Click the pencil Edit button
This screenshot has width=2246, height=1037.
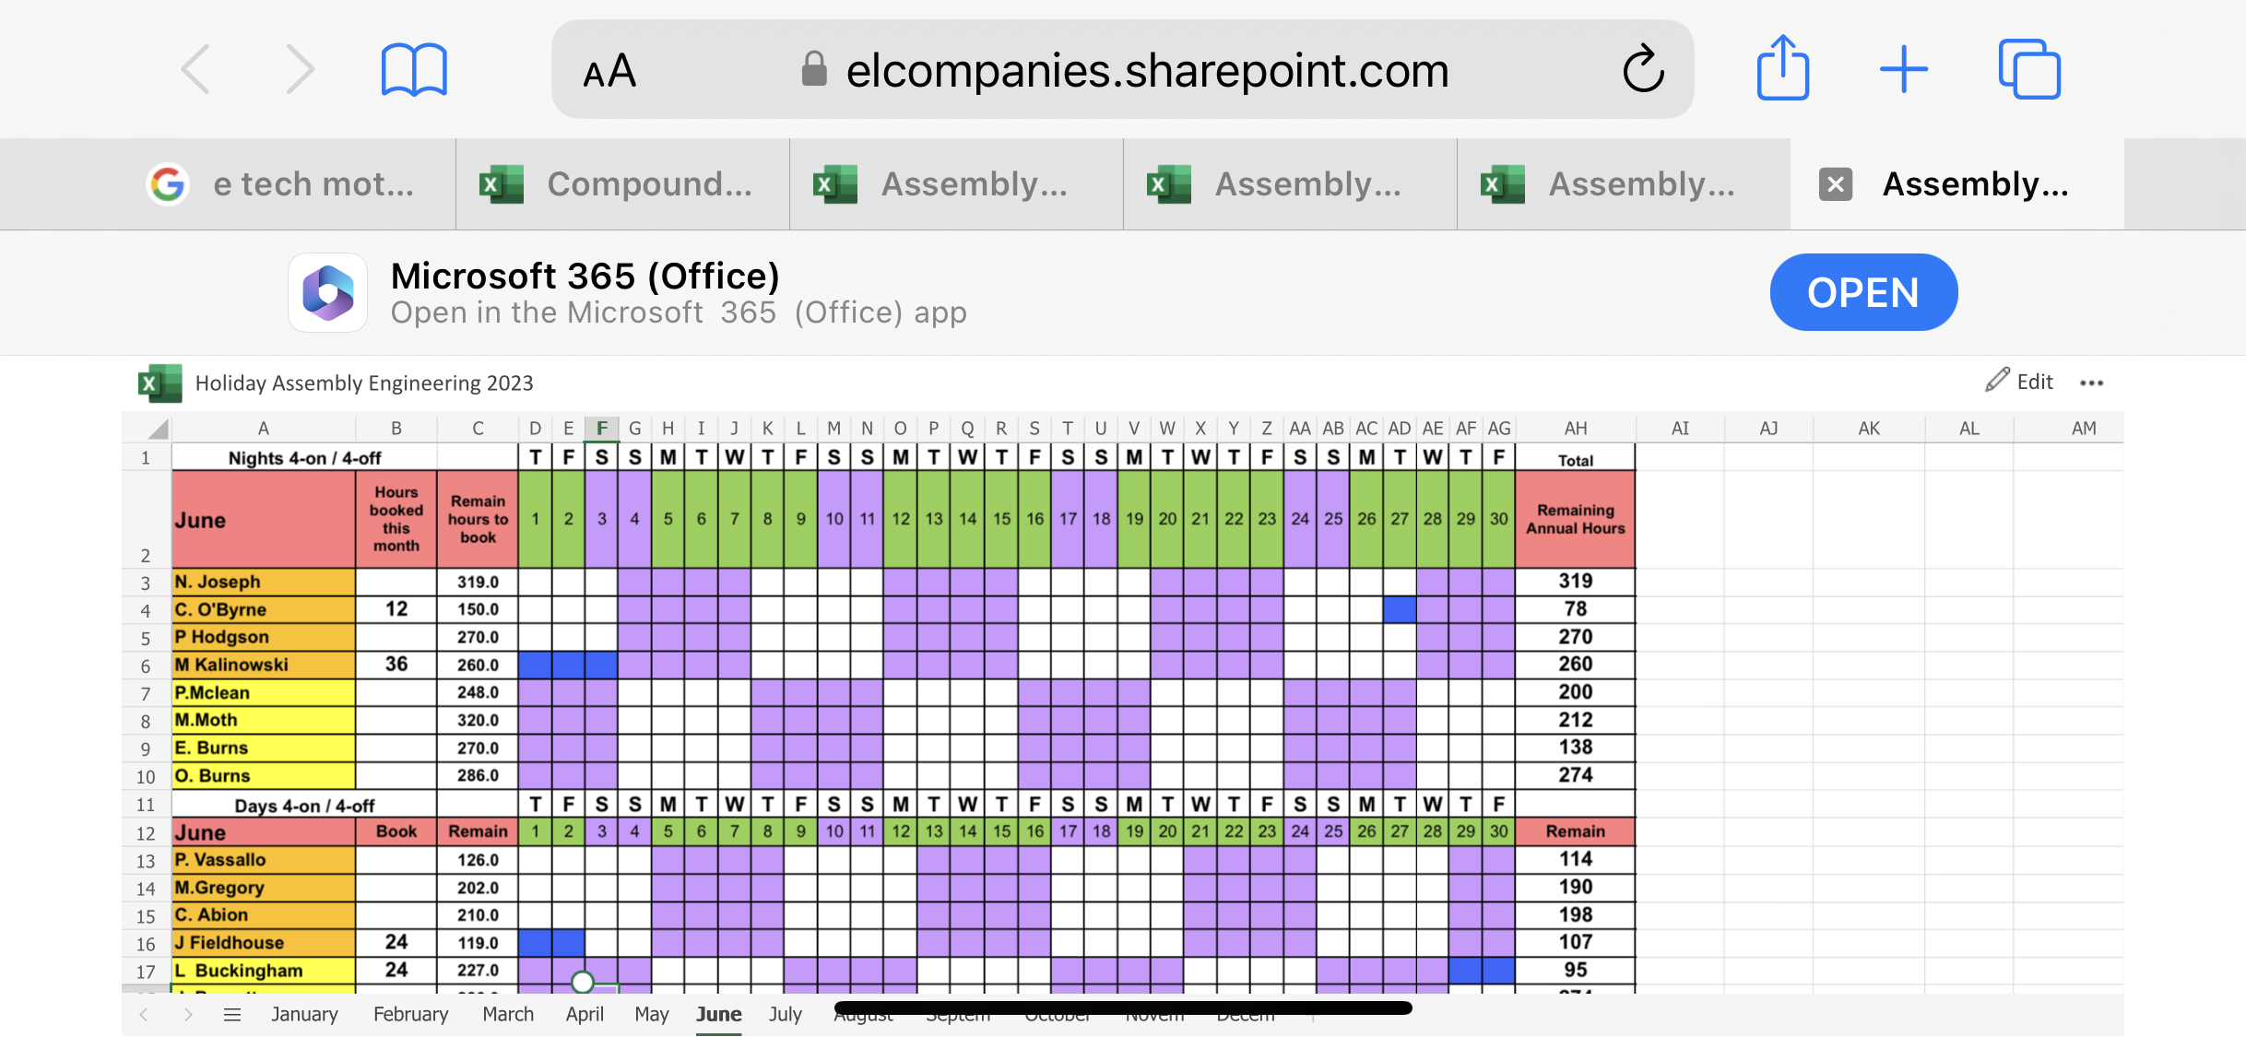[x=2019, y=382]
